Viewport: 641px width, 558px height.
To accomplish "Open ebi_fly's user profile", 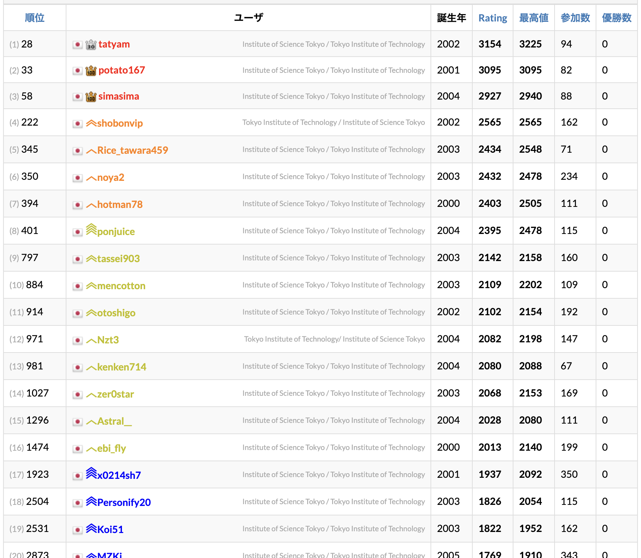I will (x=111, y=448).
